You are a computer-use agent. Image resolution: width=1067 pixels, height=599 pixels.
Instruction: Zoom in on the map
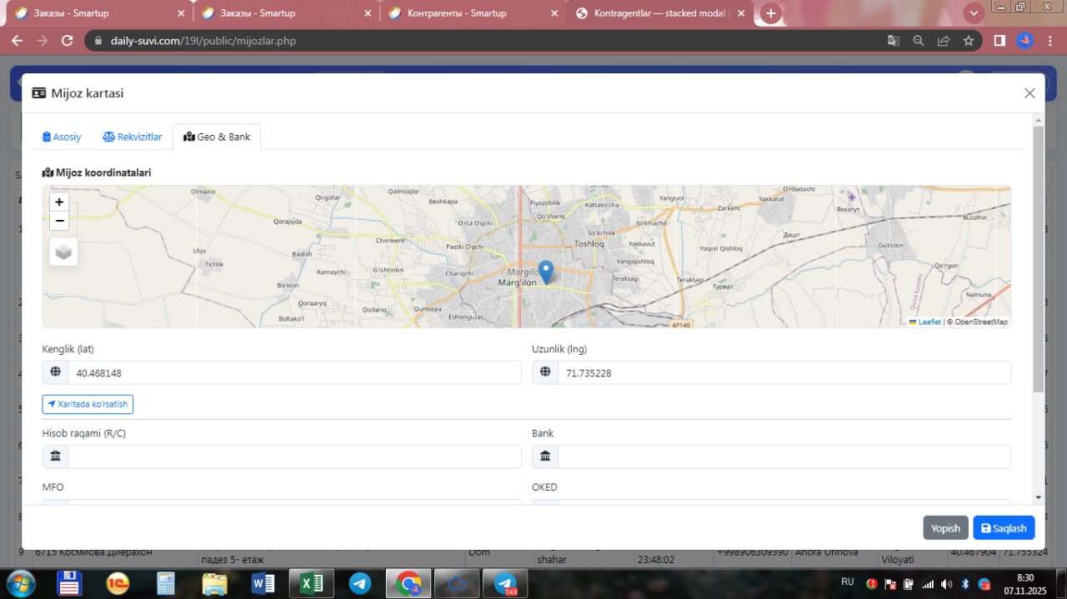pos(59,202)
